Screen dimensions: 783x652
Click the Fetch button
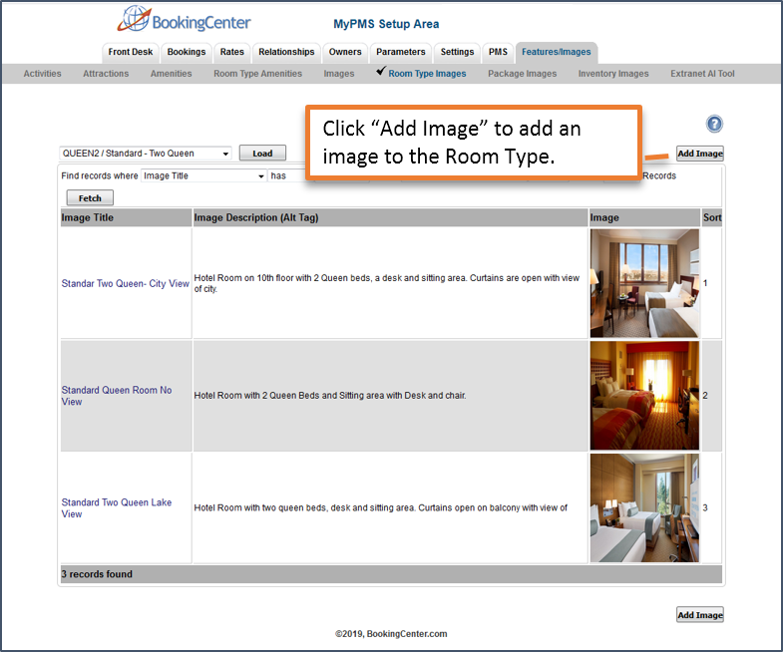click(90, 198)
